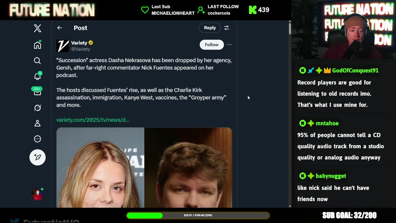Viewport: 396px width, 223px height.
Task: Click MICHAELIONHEART last sub name
Action: [x=173, y=13]
